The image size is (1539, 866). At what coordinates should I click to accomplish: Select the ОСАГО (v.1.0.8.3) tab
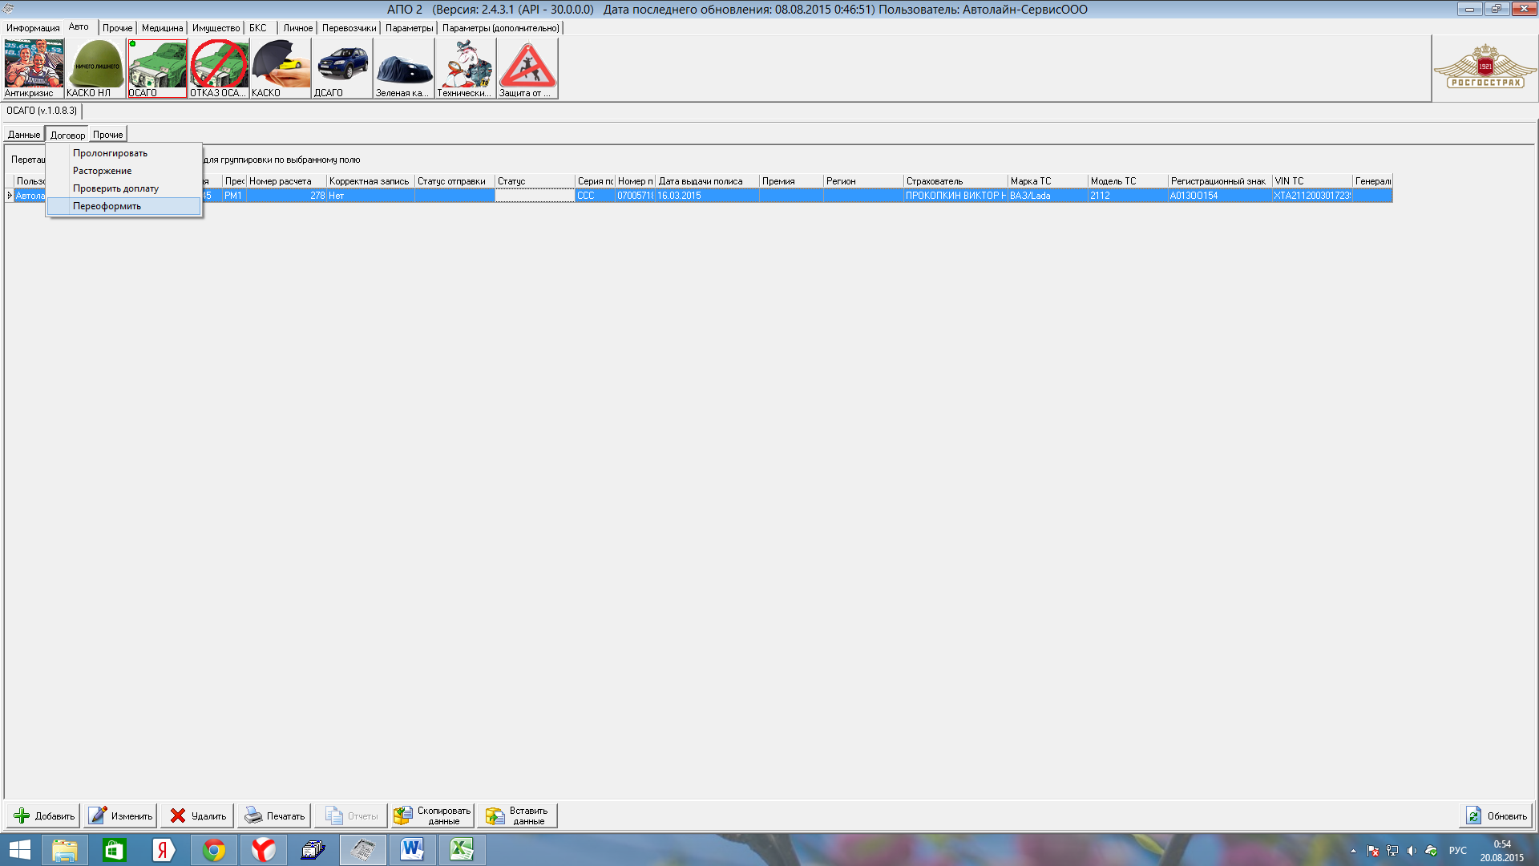42,111
